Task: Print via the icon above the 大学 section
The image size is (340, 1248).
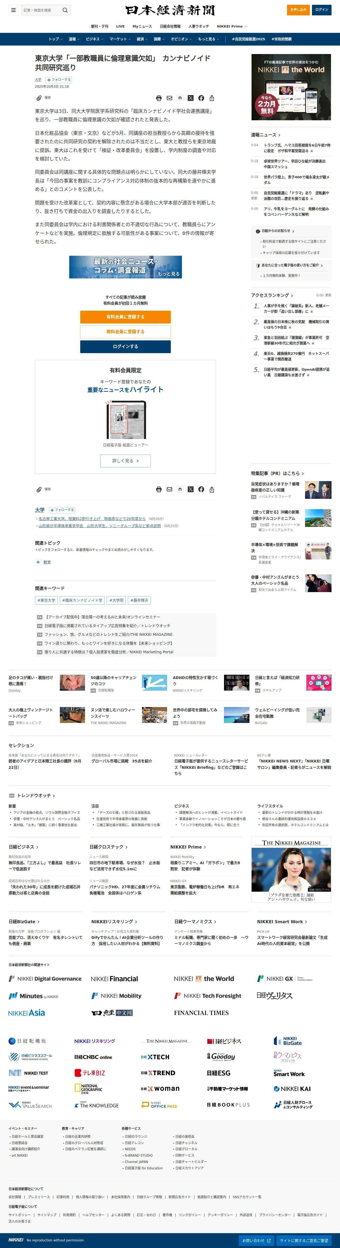Action: pyautogui.click(x=159, y=489)
